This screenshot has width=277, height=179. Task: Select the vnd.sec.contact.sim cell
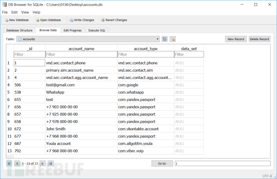[146, 70]
